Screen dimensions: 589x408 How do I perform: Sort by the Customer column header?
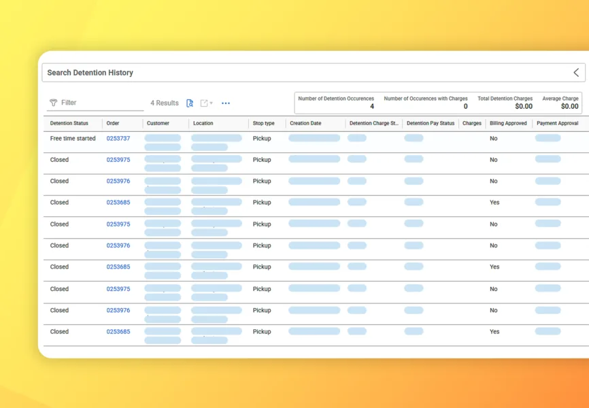pos(158,123)
